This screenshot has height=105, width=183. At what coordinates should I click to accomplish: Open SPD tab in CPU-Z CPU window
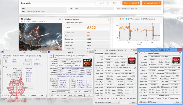[74, 56]
